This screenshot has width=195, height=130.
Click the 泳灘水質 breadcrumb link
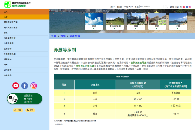74,36
